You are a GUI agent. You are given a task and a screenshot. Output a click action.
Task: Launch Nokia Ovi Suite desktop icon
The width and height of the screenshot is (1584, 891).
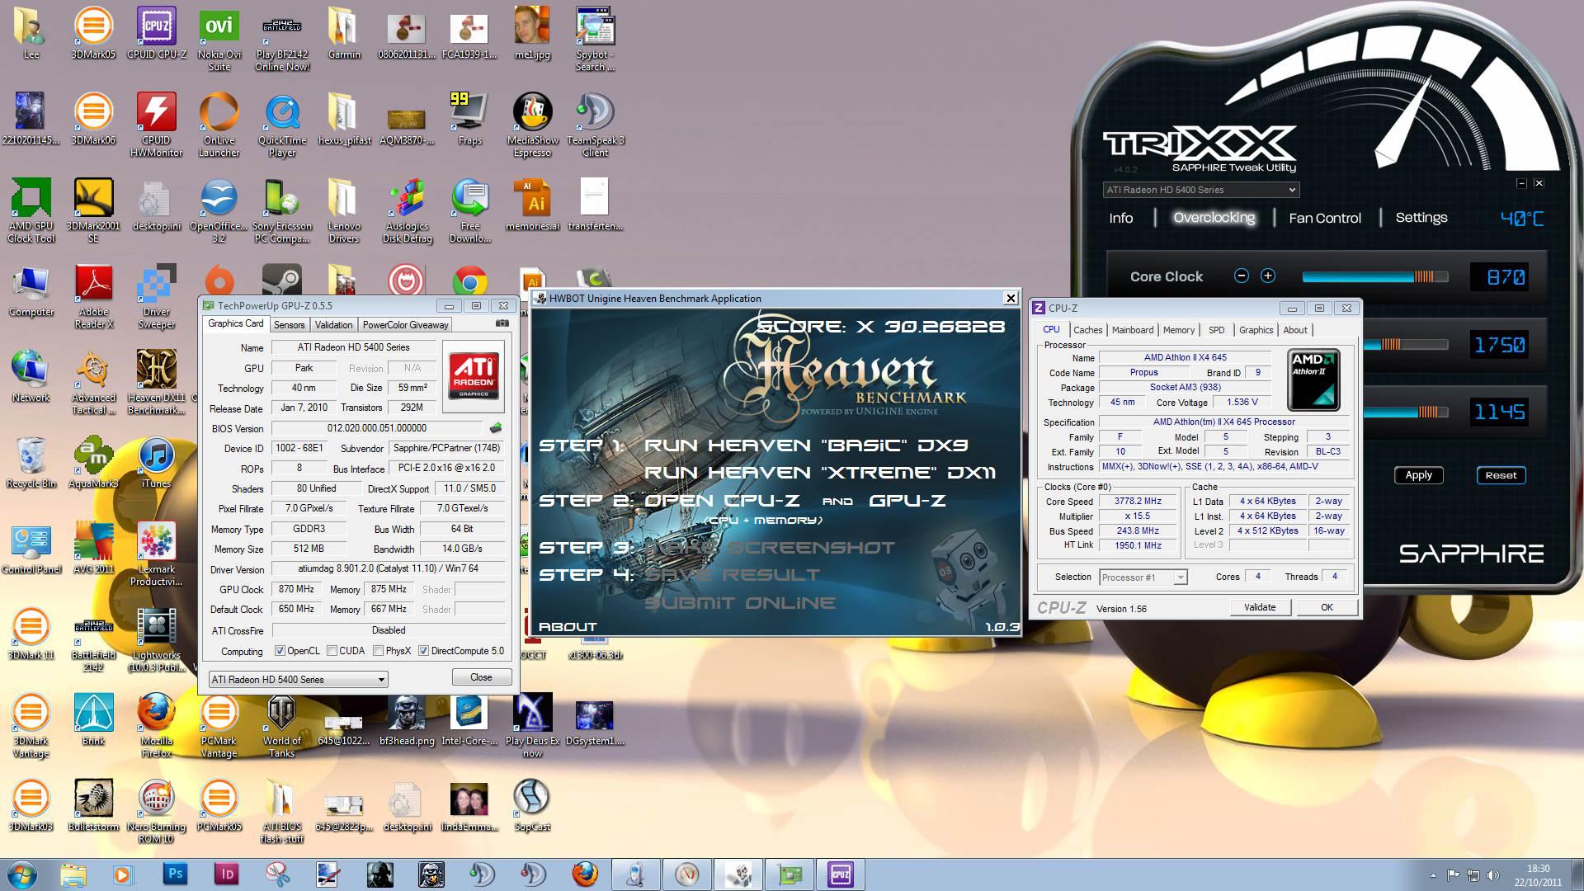coord(219,39)
